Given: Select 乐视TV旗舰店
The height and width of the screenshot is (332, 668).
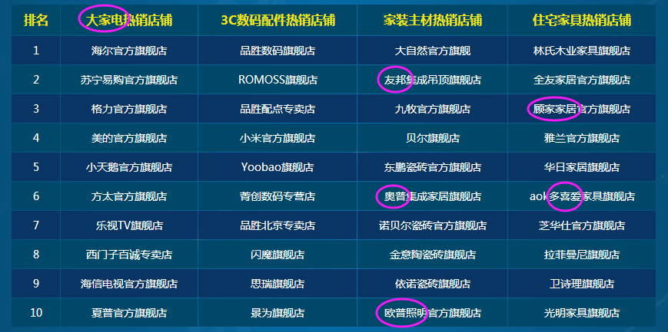Looking at the screenshot, I should click(129, 225).
